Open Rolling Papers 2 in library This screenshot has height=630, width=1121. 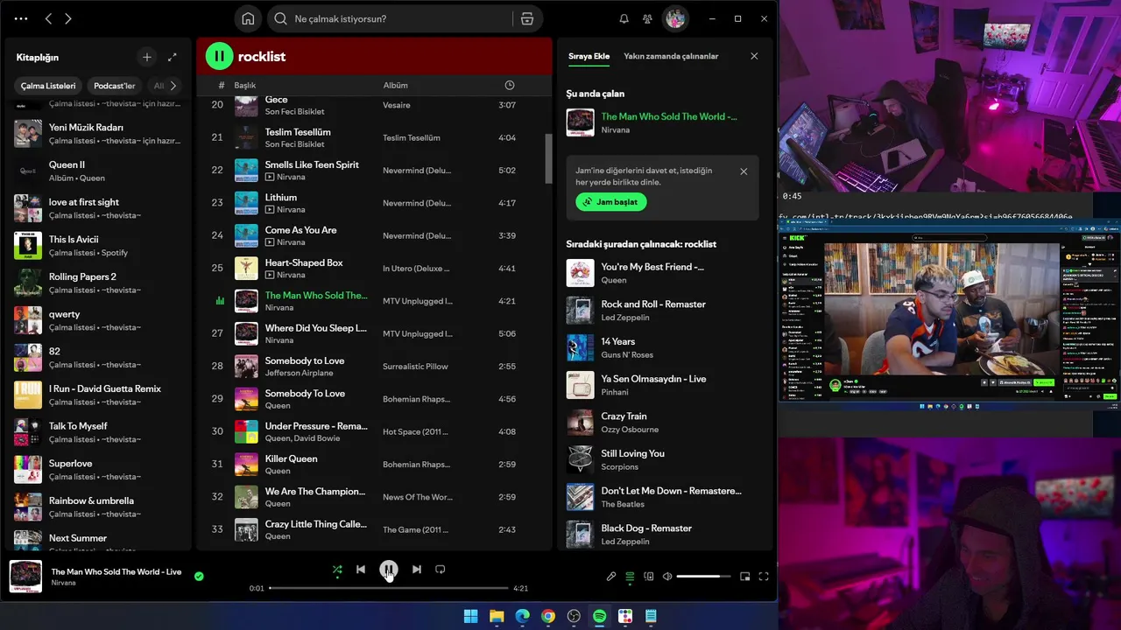pos(96,283)
